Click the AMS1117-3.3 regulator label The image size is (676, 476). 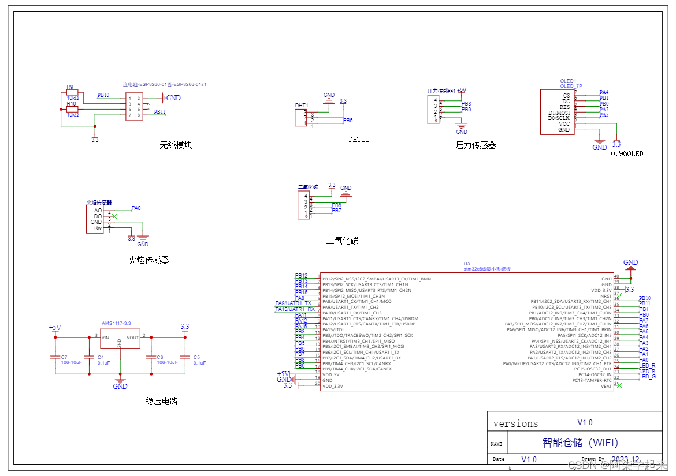(116, 323)
